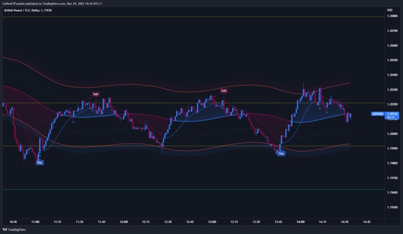
Task: Click the 1.20500 price axis label
Action: (x=392, y=60)
